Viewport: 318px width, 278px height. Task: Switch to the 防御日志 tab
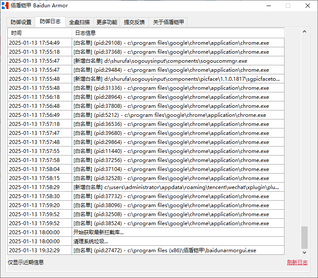click(50, 21)
